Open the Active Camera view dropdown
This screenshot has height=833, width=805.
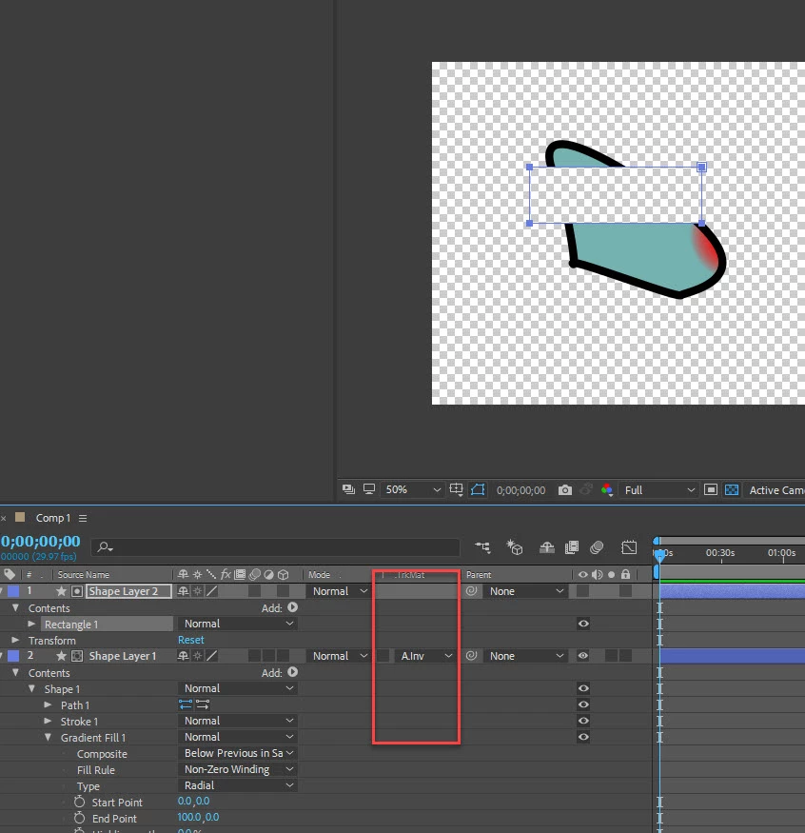coord(776,490)
